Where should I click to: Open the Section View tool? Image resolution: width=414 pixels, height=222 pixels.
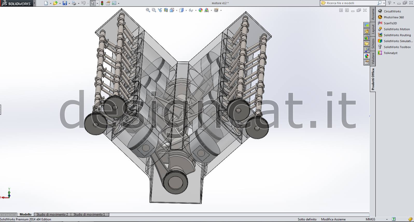[166, 10]
